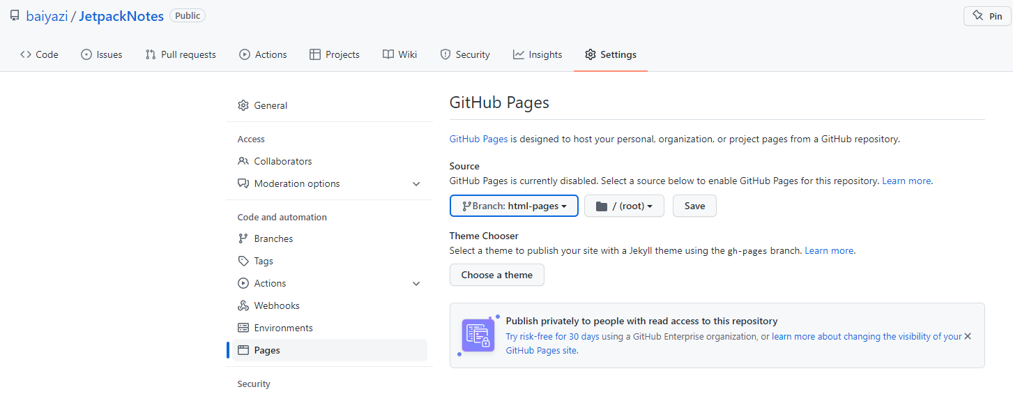Click the Public visibility badge
This screenshot has height=394, width=1013.
188,15
